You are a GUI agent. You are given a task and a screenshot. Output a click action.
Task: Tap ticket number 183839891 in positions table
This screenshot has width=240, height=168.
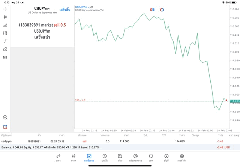coord(34,141)
